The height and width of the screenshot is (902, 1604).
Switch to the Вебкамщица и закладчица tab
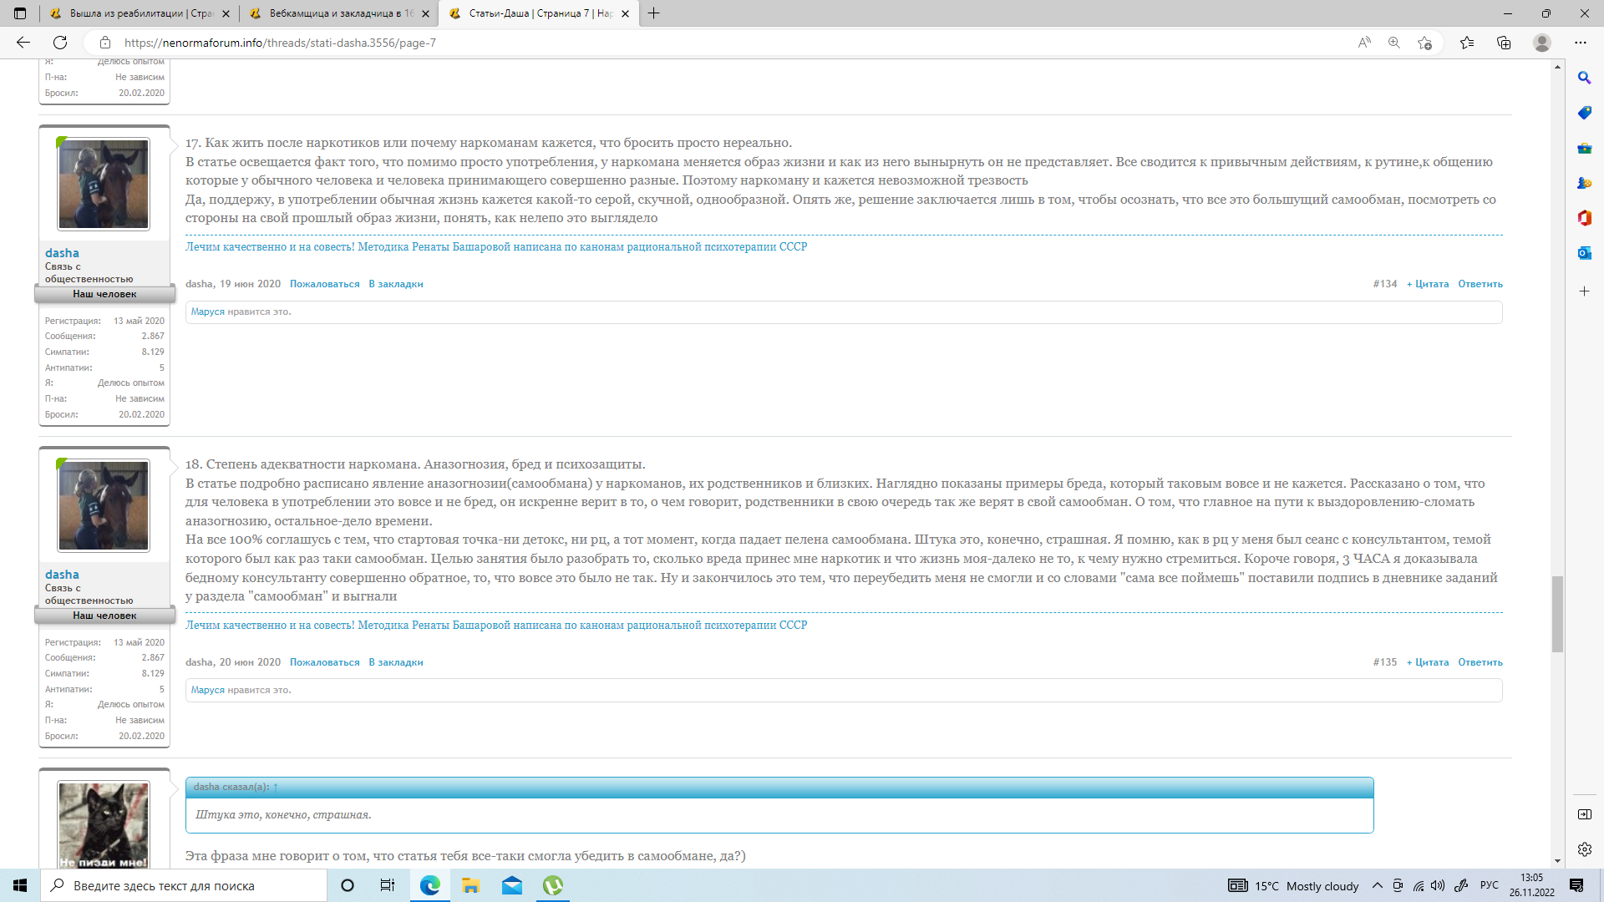[x=339, y=13]
